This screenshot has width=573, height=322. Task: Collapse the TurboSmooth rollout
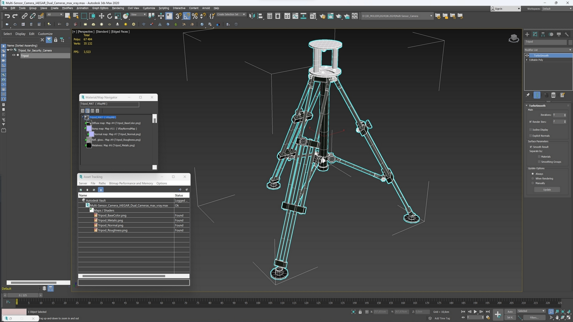[x=526, y=106]
